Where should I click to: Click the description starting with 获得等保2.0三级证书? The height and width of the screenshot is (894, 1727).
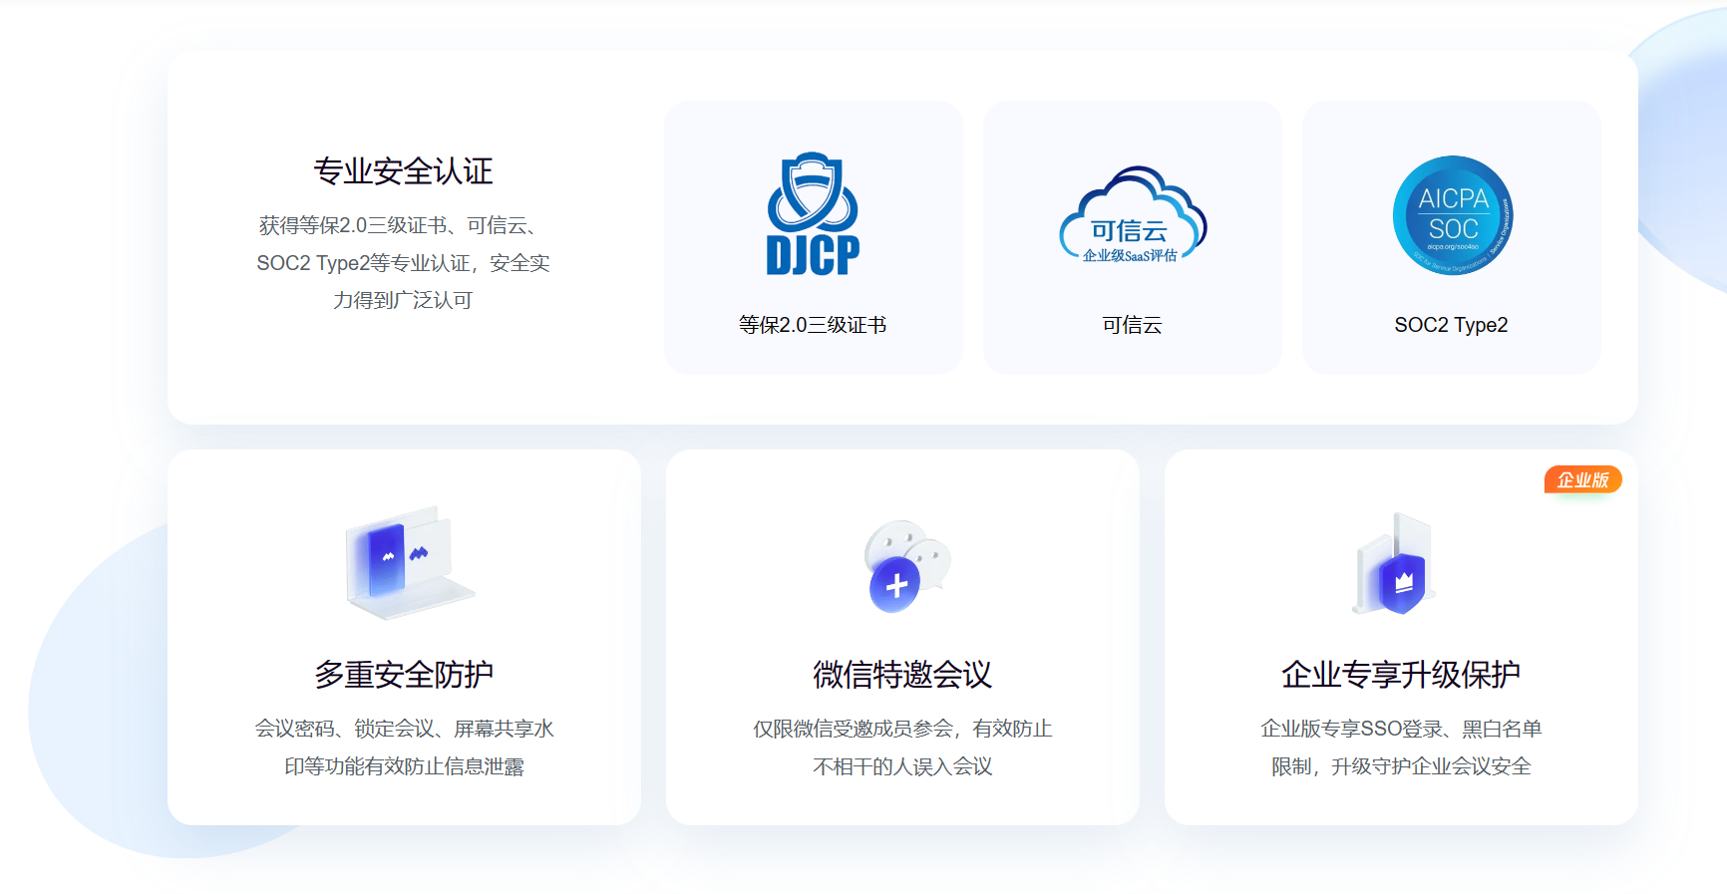coord(404,263)
